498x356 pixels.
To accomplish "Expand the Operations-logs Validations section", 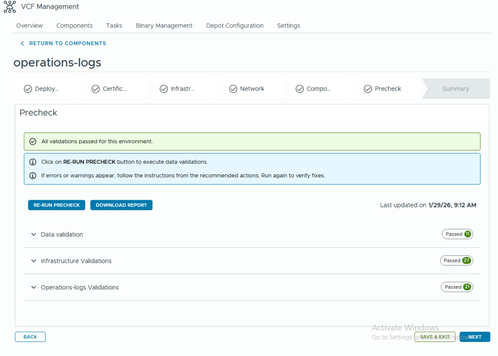I will coord(34,287).
